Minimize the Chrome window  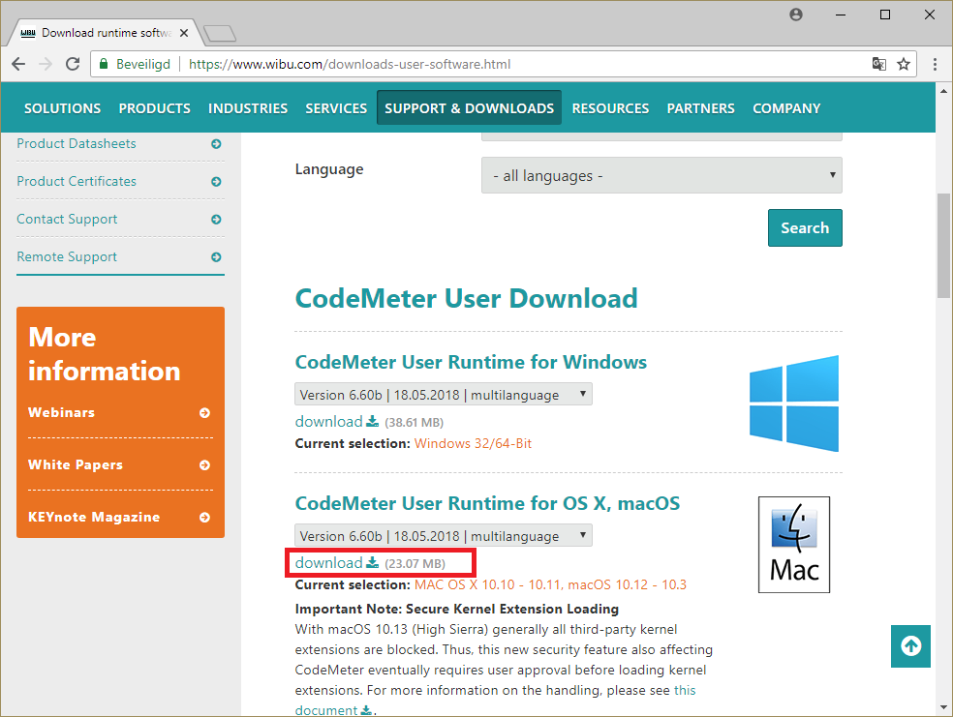point(841,15)
